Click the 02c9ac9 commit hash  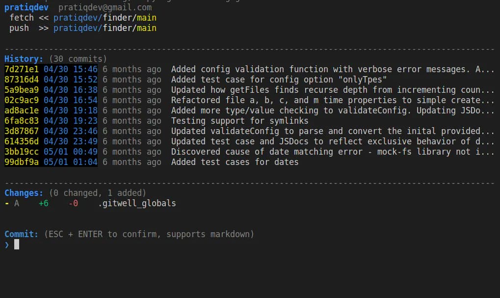click(x=21, y=100)
